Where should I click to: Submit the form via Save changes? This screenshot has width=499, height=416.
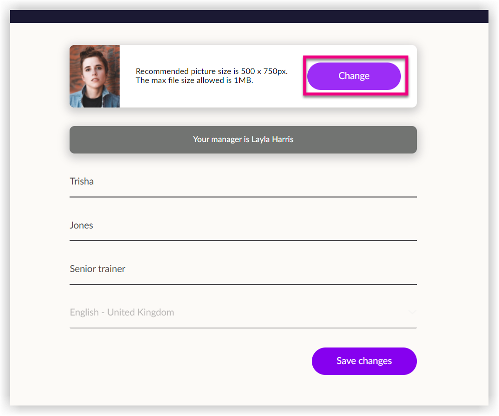click(364, 361)
